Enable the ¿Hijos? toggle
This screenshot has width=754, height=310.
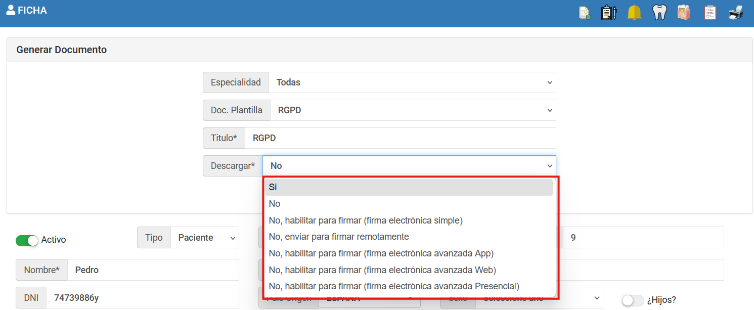pos(633,300)
